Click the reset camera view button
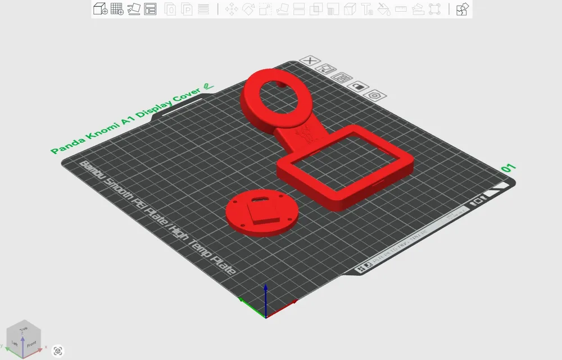This screenshot has width=562, height=360. click(58, 351)
